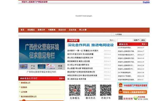Image resolution: width=168 pixels, height=101 pixels.
Task: Click 更多>> in the 通知公告 header
Action: (x=144, y=44)
